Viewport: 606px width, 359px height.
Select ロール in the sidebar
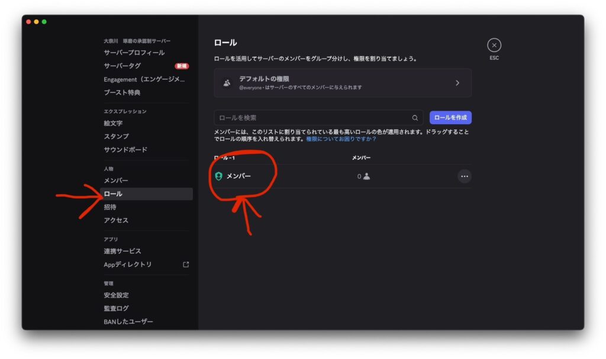pos(146,194)
